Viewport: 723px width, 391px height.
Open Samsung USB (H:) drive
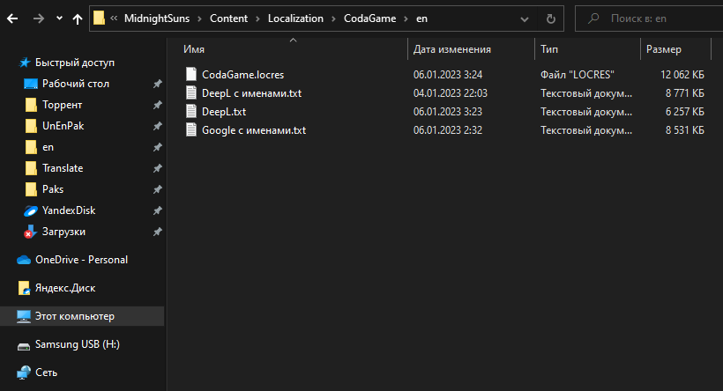(78, 344)
